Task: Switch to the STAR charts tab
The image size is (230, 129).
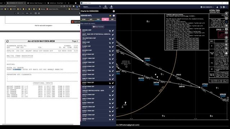Action: click(x=84, y=19)
